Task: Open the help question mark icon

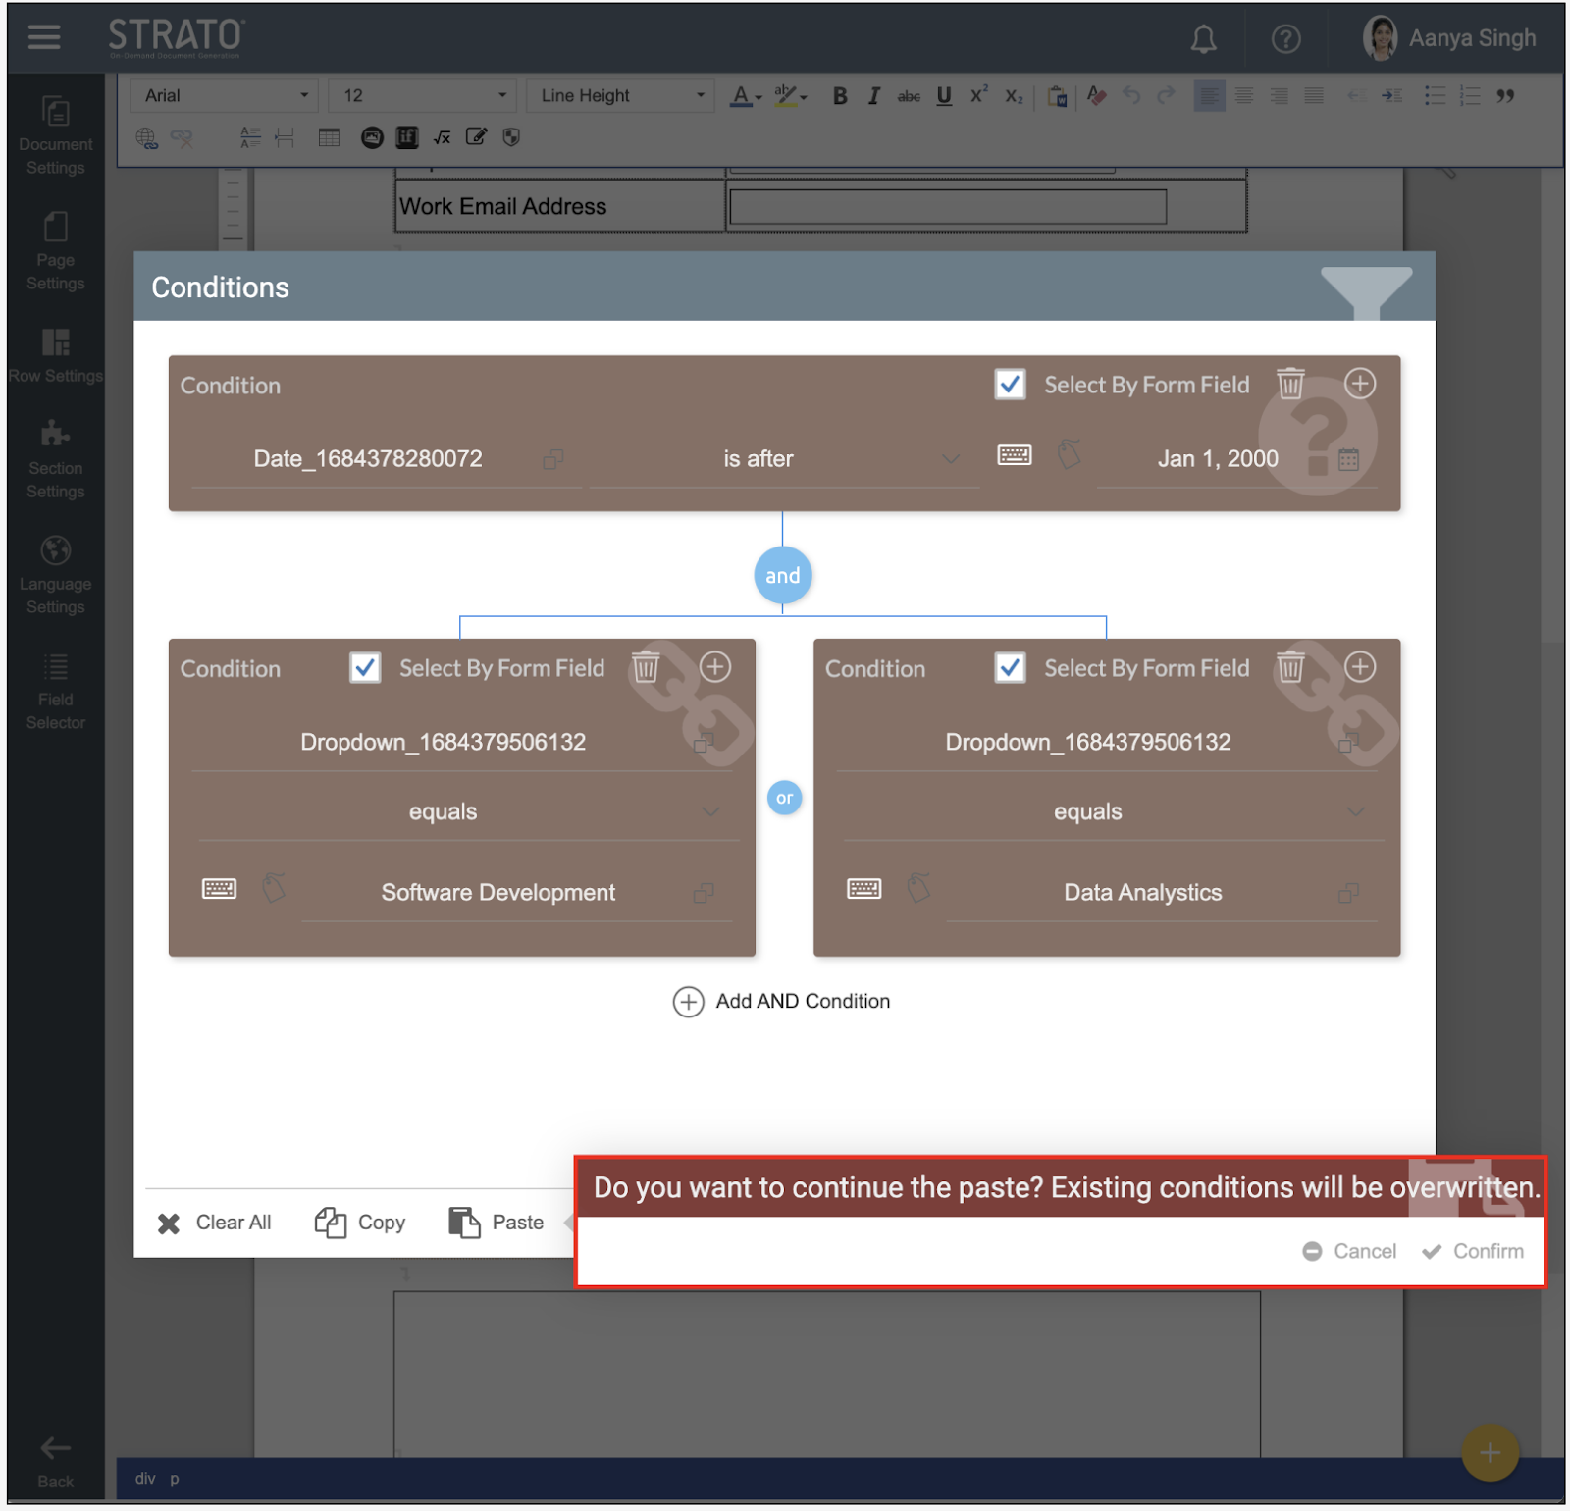Action: [x=1285, y=39]
